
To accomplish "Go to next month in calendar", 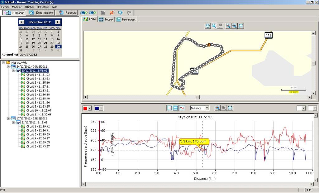I will (58, 22).
